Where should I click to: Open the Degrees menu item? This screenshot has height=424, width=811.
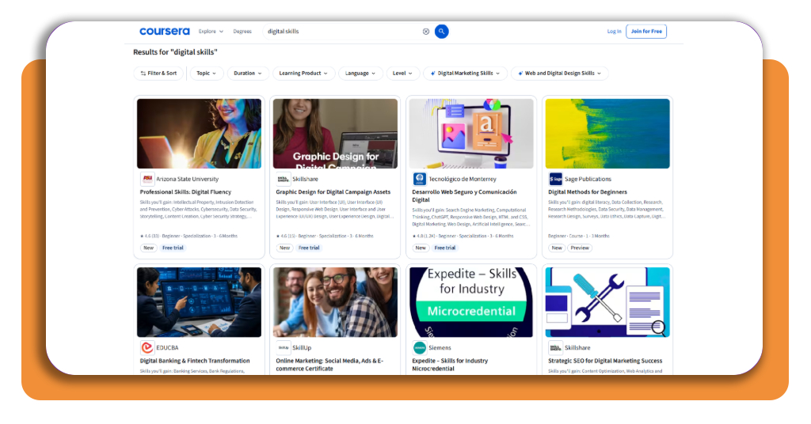[242, 32]
